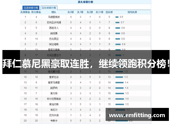172x124 pixels.
Task: Select team 韦斯卡 row name
Action: click(54, 121)
